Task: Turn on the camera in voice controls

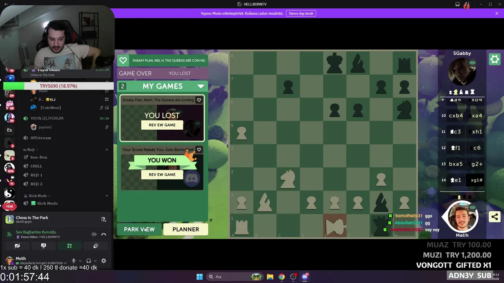Action: point(17,246)
